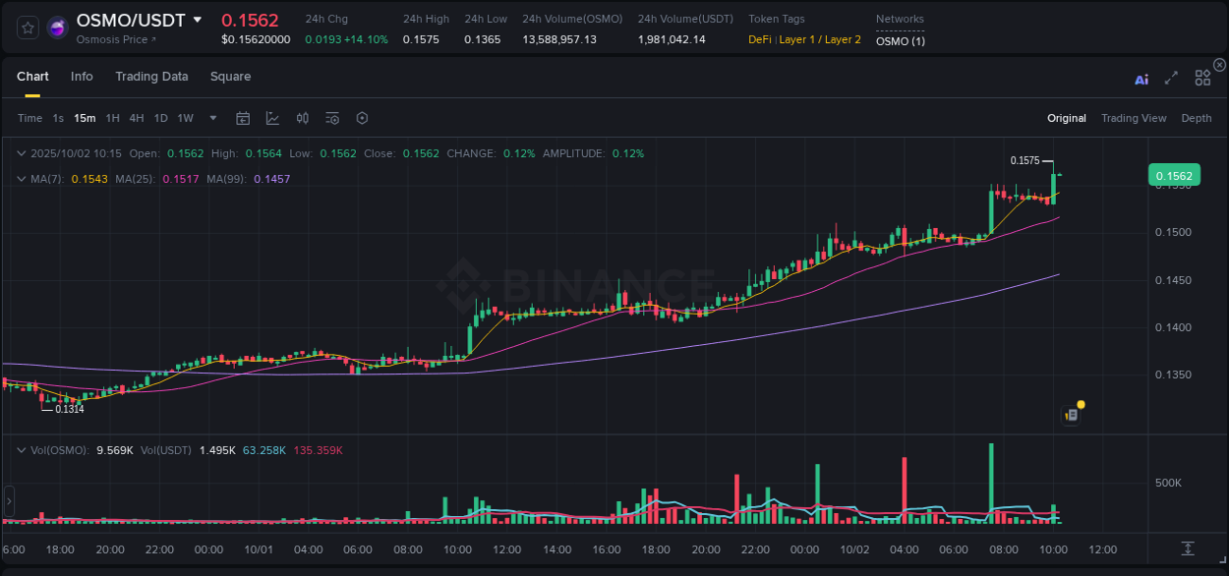Click the chart settings hexagon icon
Screen dimensions: 1229x576
(362, 117)
